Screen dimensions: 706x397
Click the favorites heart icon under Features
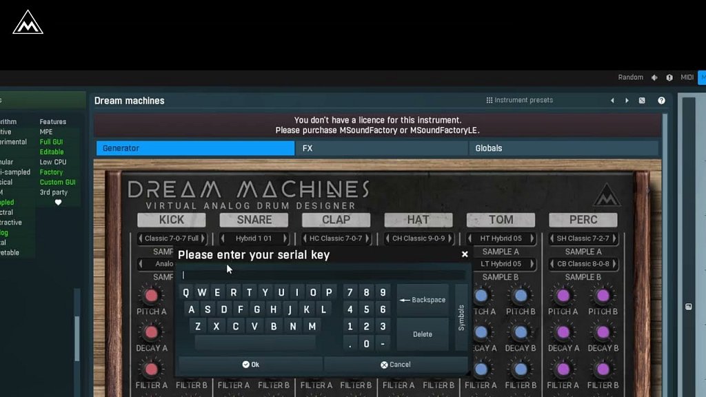click(x=58, y=203)
